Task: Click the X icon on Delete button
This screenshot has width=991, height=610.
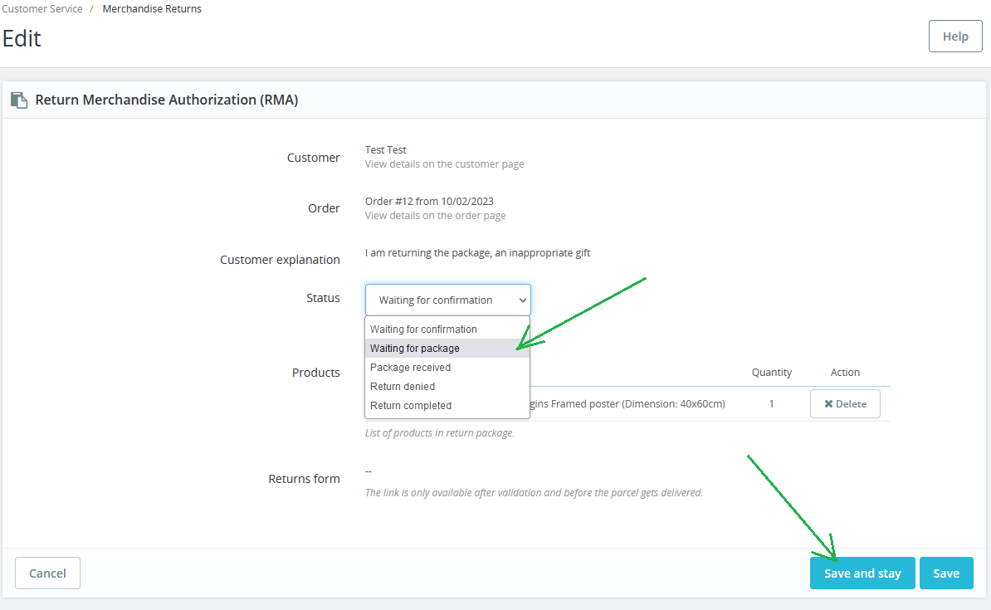Action: click(828, 404)
